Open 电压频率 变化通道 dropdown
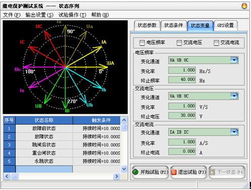The width and height of the screenshot is (251, 190). pos(234,60)
